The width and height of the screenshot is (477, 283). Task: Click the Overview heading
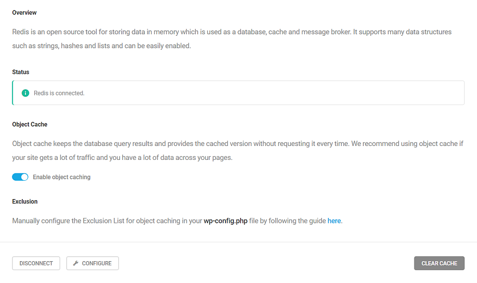[24, 12]
